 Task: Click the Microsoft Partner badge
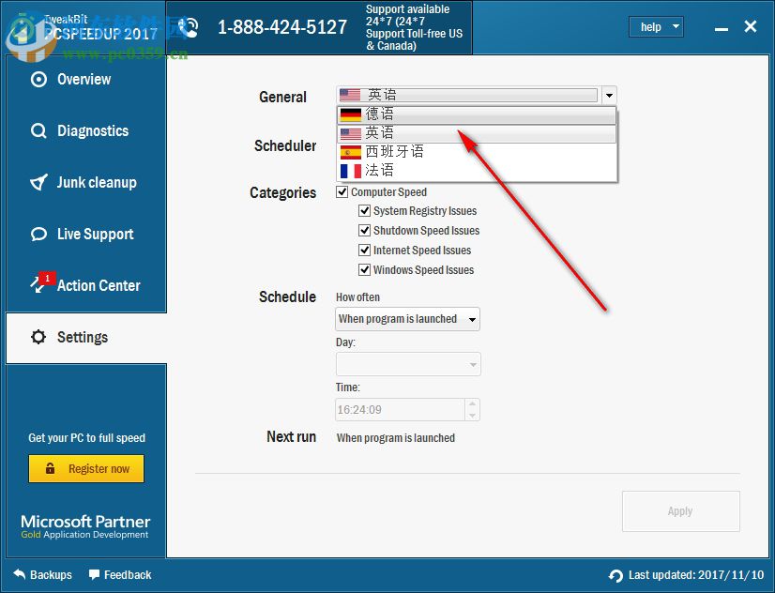[x=85, y=526]
